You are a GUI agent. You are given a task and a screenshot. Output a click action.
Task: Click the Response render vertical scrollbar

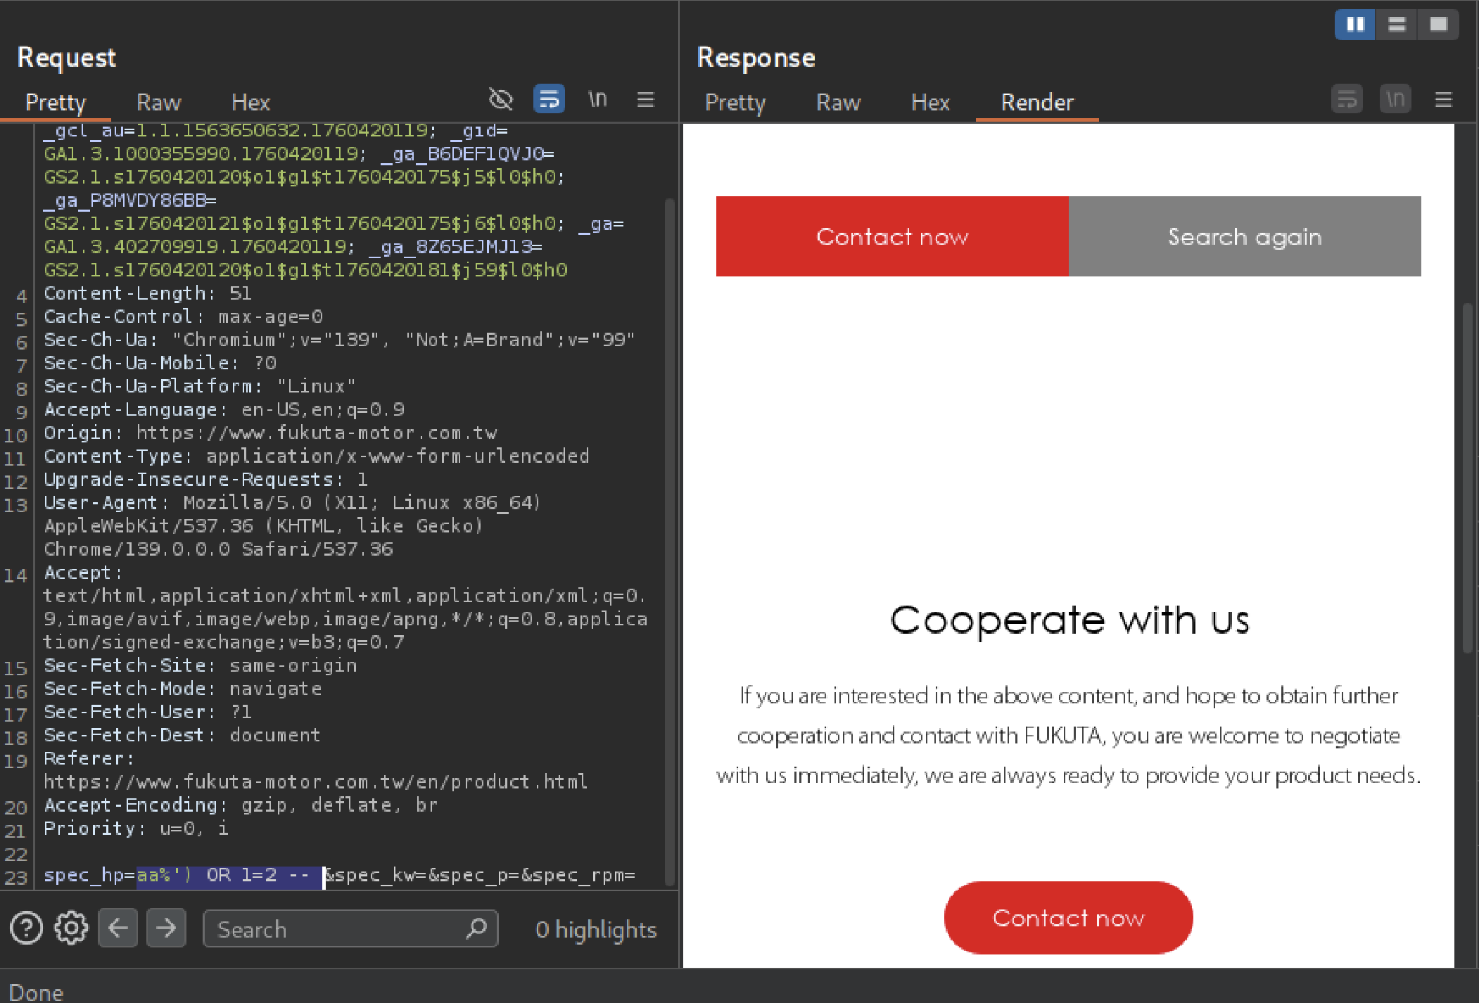click(1467, 478)
